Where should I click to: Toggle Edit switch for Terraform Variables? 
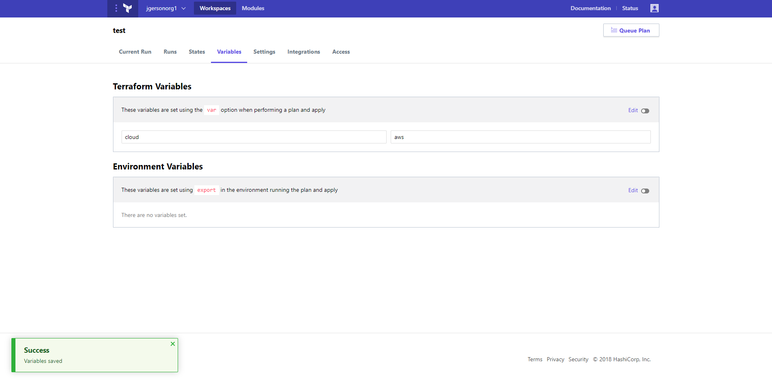coord(645,111)
